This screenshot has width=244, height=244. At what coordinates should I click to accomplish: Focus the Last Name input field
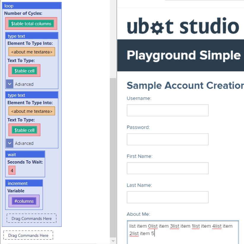pyautogui.click(x=168, y=197)
